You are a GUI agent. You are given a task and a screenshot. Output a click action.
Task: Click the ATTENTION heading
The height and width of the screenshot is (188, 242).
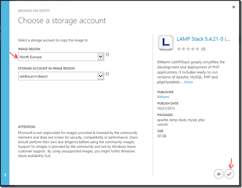pyautogui.click(x=26, y=127)
